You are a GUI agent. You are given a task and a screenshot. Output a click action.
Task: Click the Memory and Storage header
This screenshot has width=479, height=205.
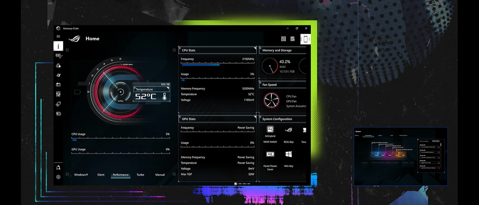tap(283, 50)
